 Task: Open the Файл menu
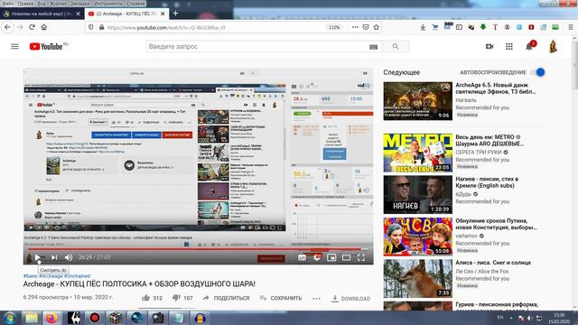click(x=8, y=4)
